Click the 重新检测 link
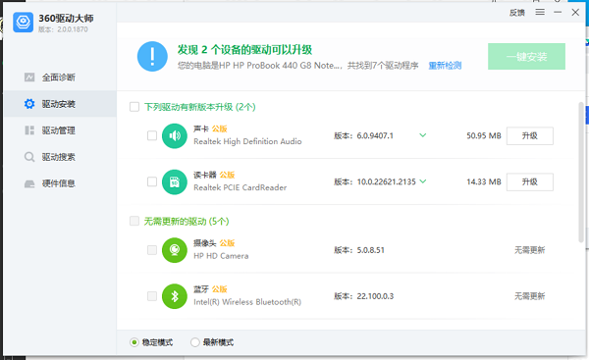This screenshot has height=360, width=589. point(445,66)
